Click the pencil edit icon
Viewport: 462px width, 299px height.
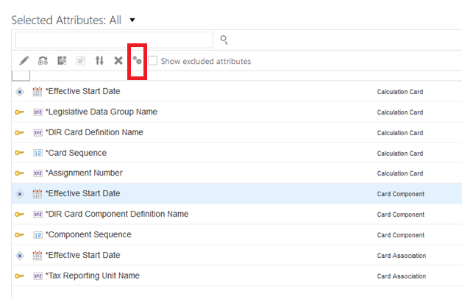[x=24, y=61]
